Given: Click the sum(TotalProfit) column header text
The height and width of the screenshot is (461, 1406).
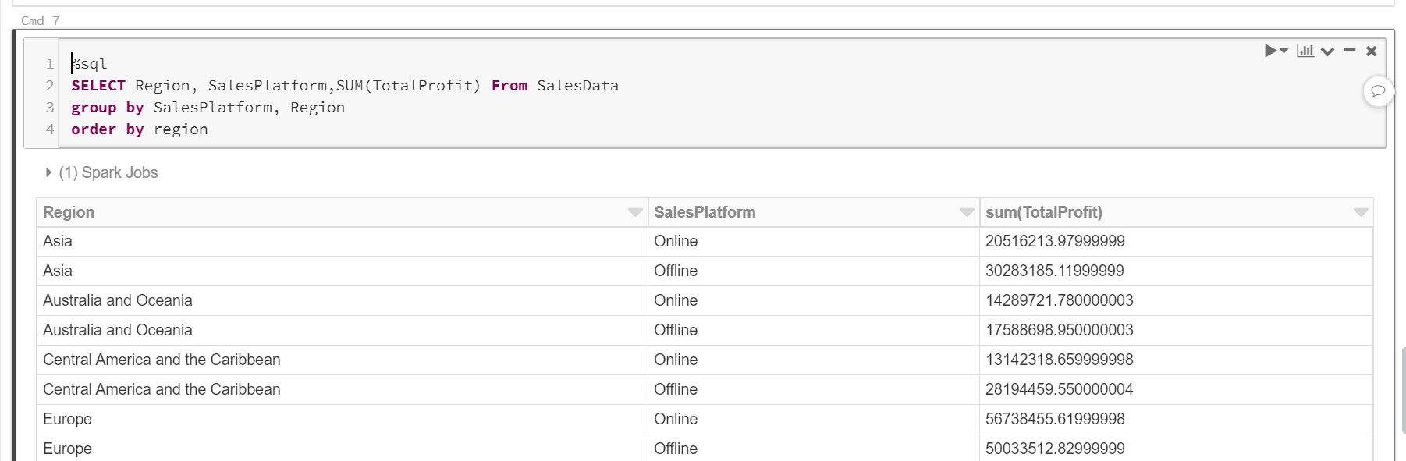Looking at the screenshot, I should tap(1043, 212).
